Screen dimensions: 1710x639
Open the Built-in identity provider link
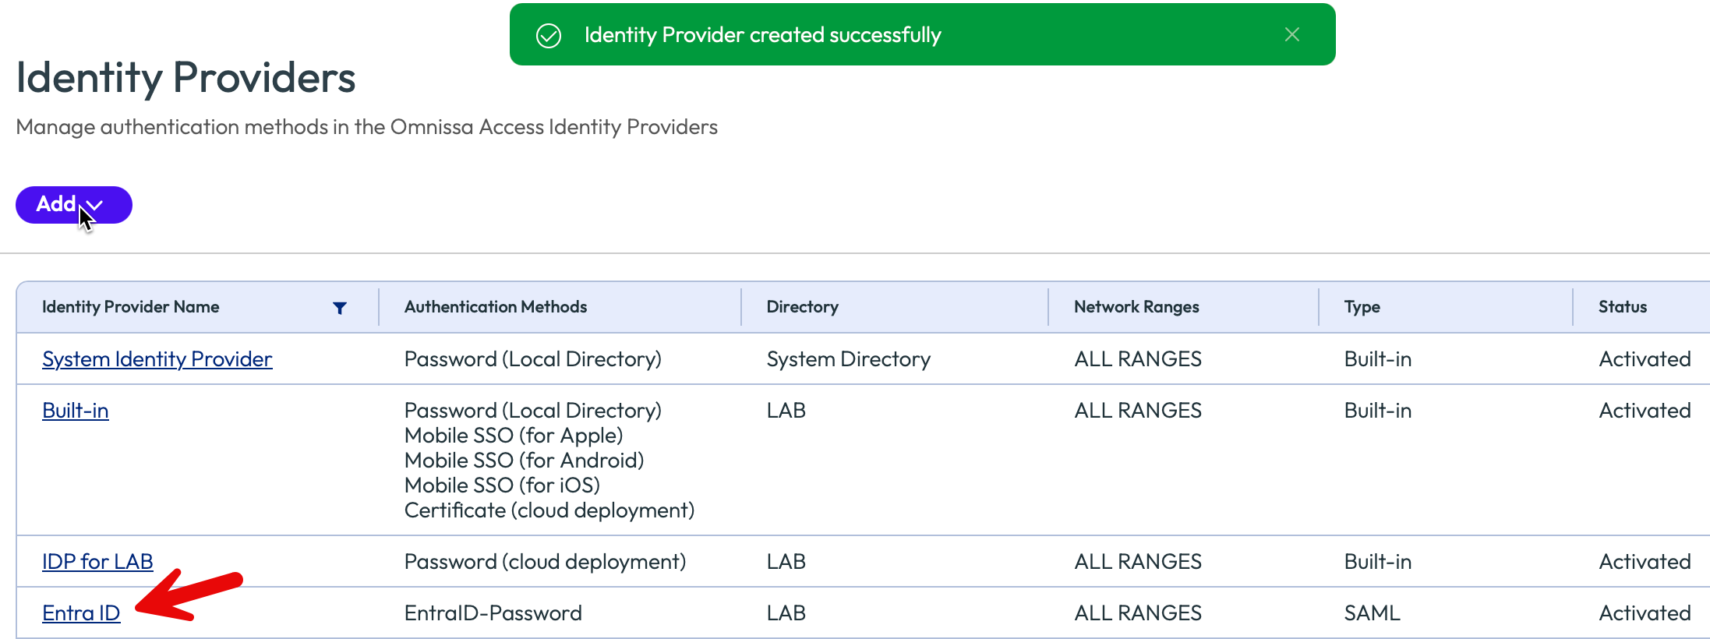tap(76, 411)
